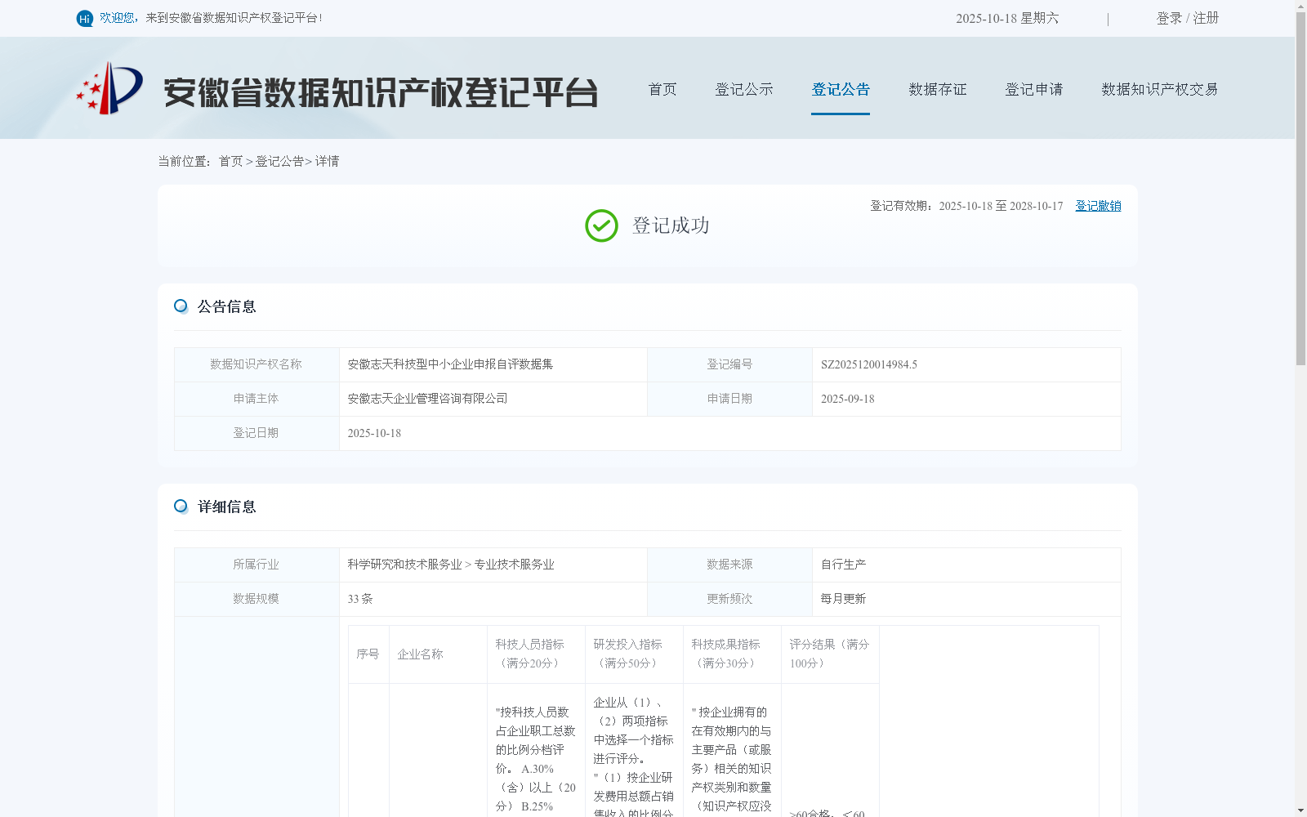Select the registration number SZ2025120014984.5
The height and width of the screenshot is (817, 1307).
click(869, 364)
